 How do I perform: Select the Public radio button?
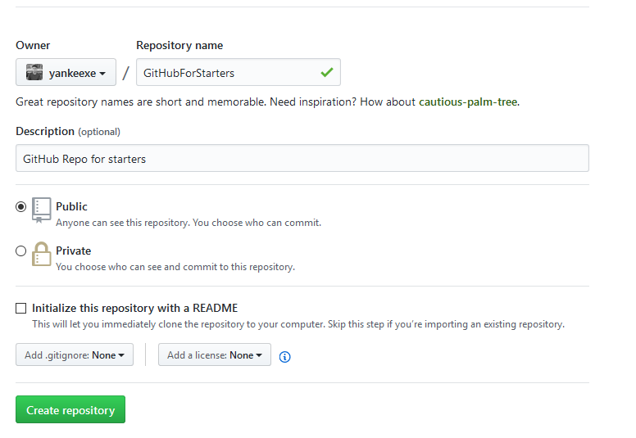tap(21, 207)
